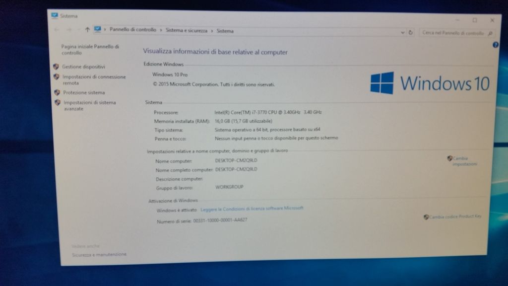Click the 'WORKGROUP' value
The width and height of the screenshot is (508, 286).
click(x=229, y=187)
